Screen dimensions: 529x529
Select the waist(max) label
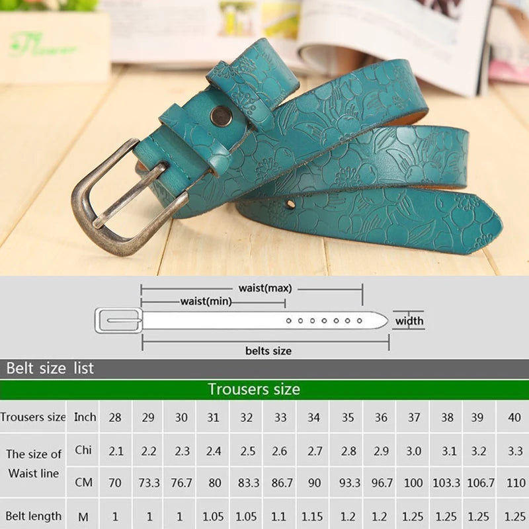tap(265, 288)
